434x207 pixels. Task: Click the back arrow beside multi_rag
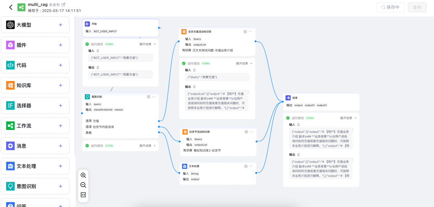[11, 7]
